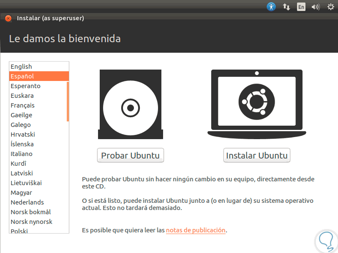Open the notas de publicación link
The width and height of the screenshot is (338, 253).
196,230
